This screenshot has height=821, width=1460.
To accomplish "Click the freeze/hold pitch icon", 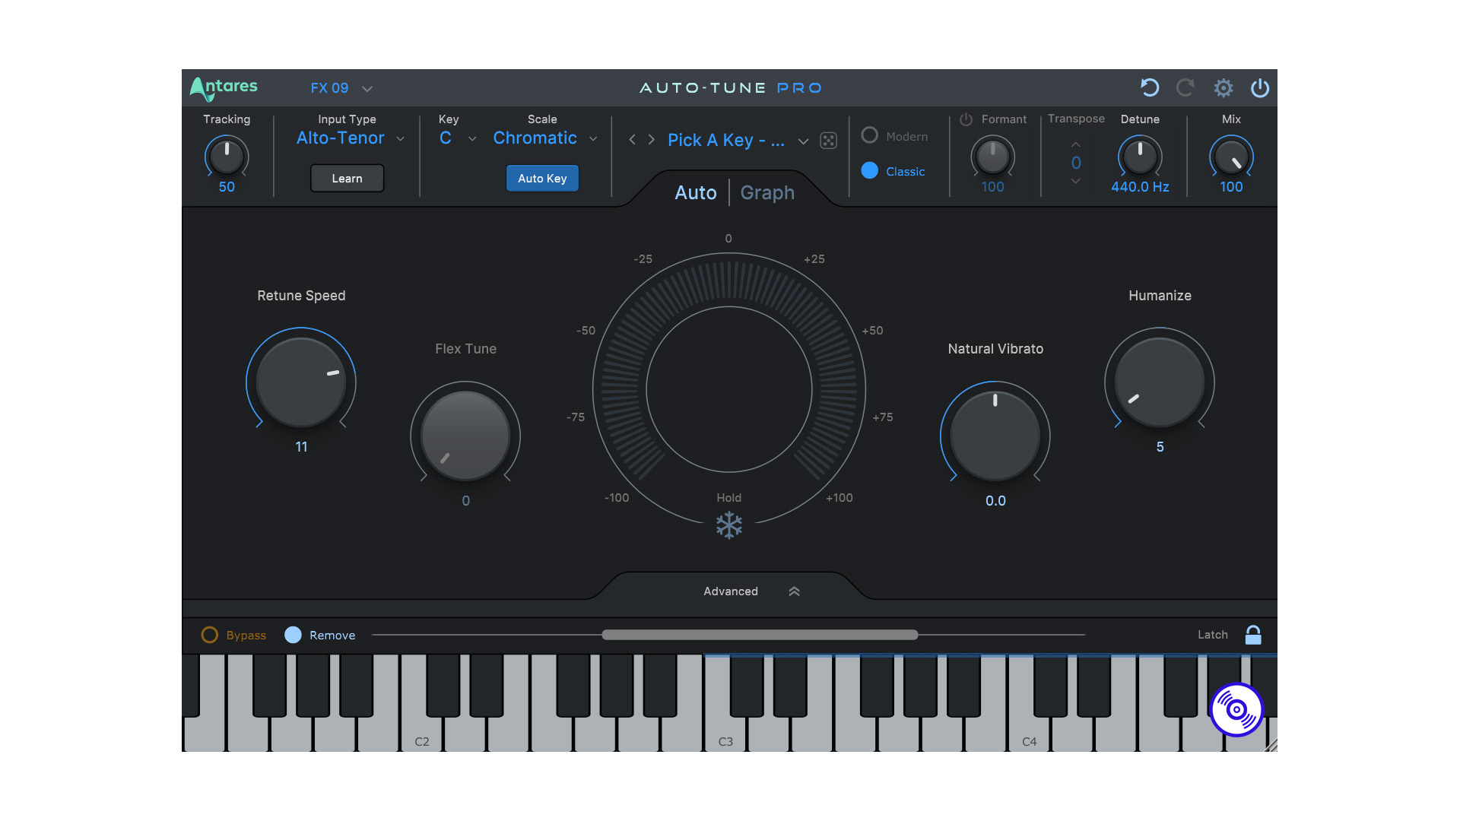I will click(x=729, y=526).
